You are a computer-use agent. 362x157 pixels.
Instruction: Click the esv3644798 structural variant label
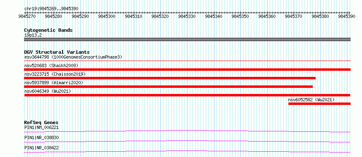click(x=73, y=57)
